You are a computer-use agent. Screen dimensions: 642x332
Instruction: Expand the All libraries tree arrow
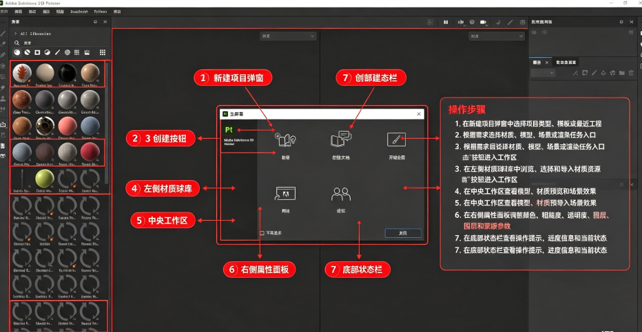(16, 34)
